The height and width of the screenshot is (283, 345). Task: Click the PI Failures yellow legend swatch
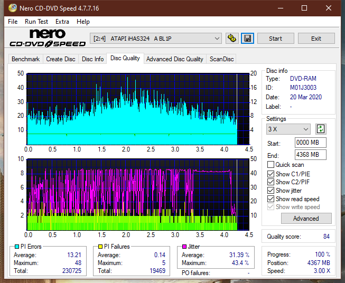[x=100, y=247]
